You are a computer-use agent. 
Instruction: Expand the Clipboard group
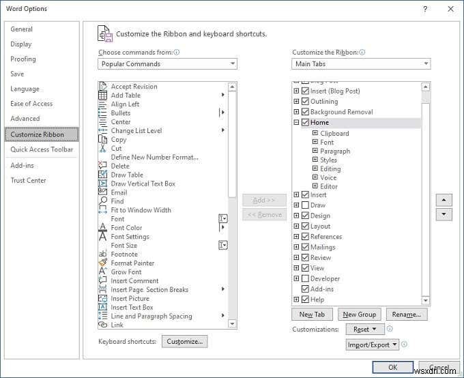[x=315, y=133]
